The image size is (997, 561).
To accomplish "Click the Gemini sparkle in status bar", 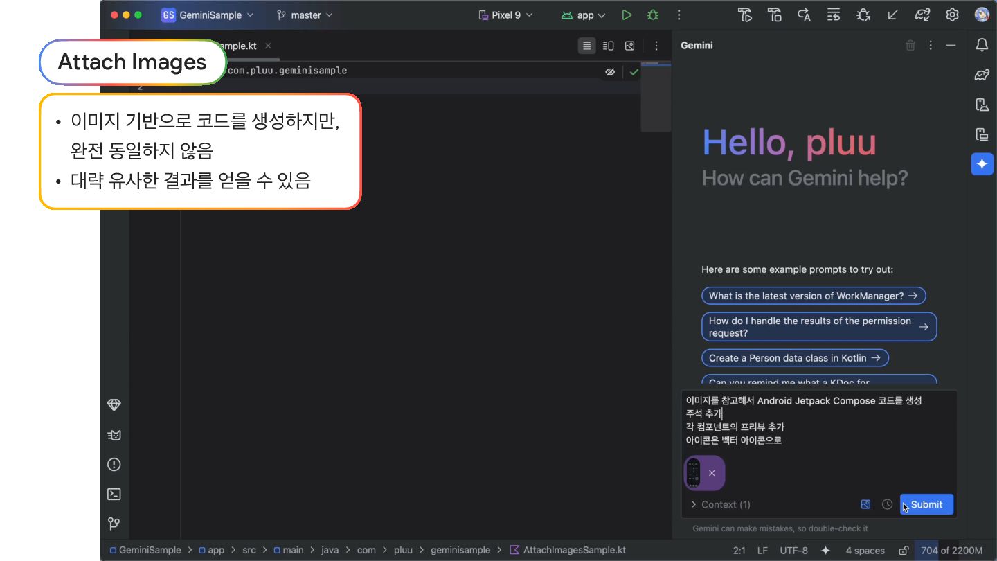I will click(825, 551).
